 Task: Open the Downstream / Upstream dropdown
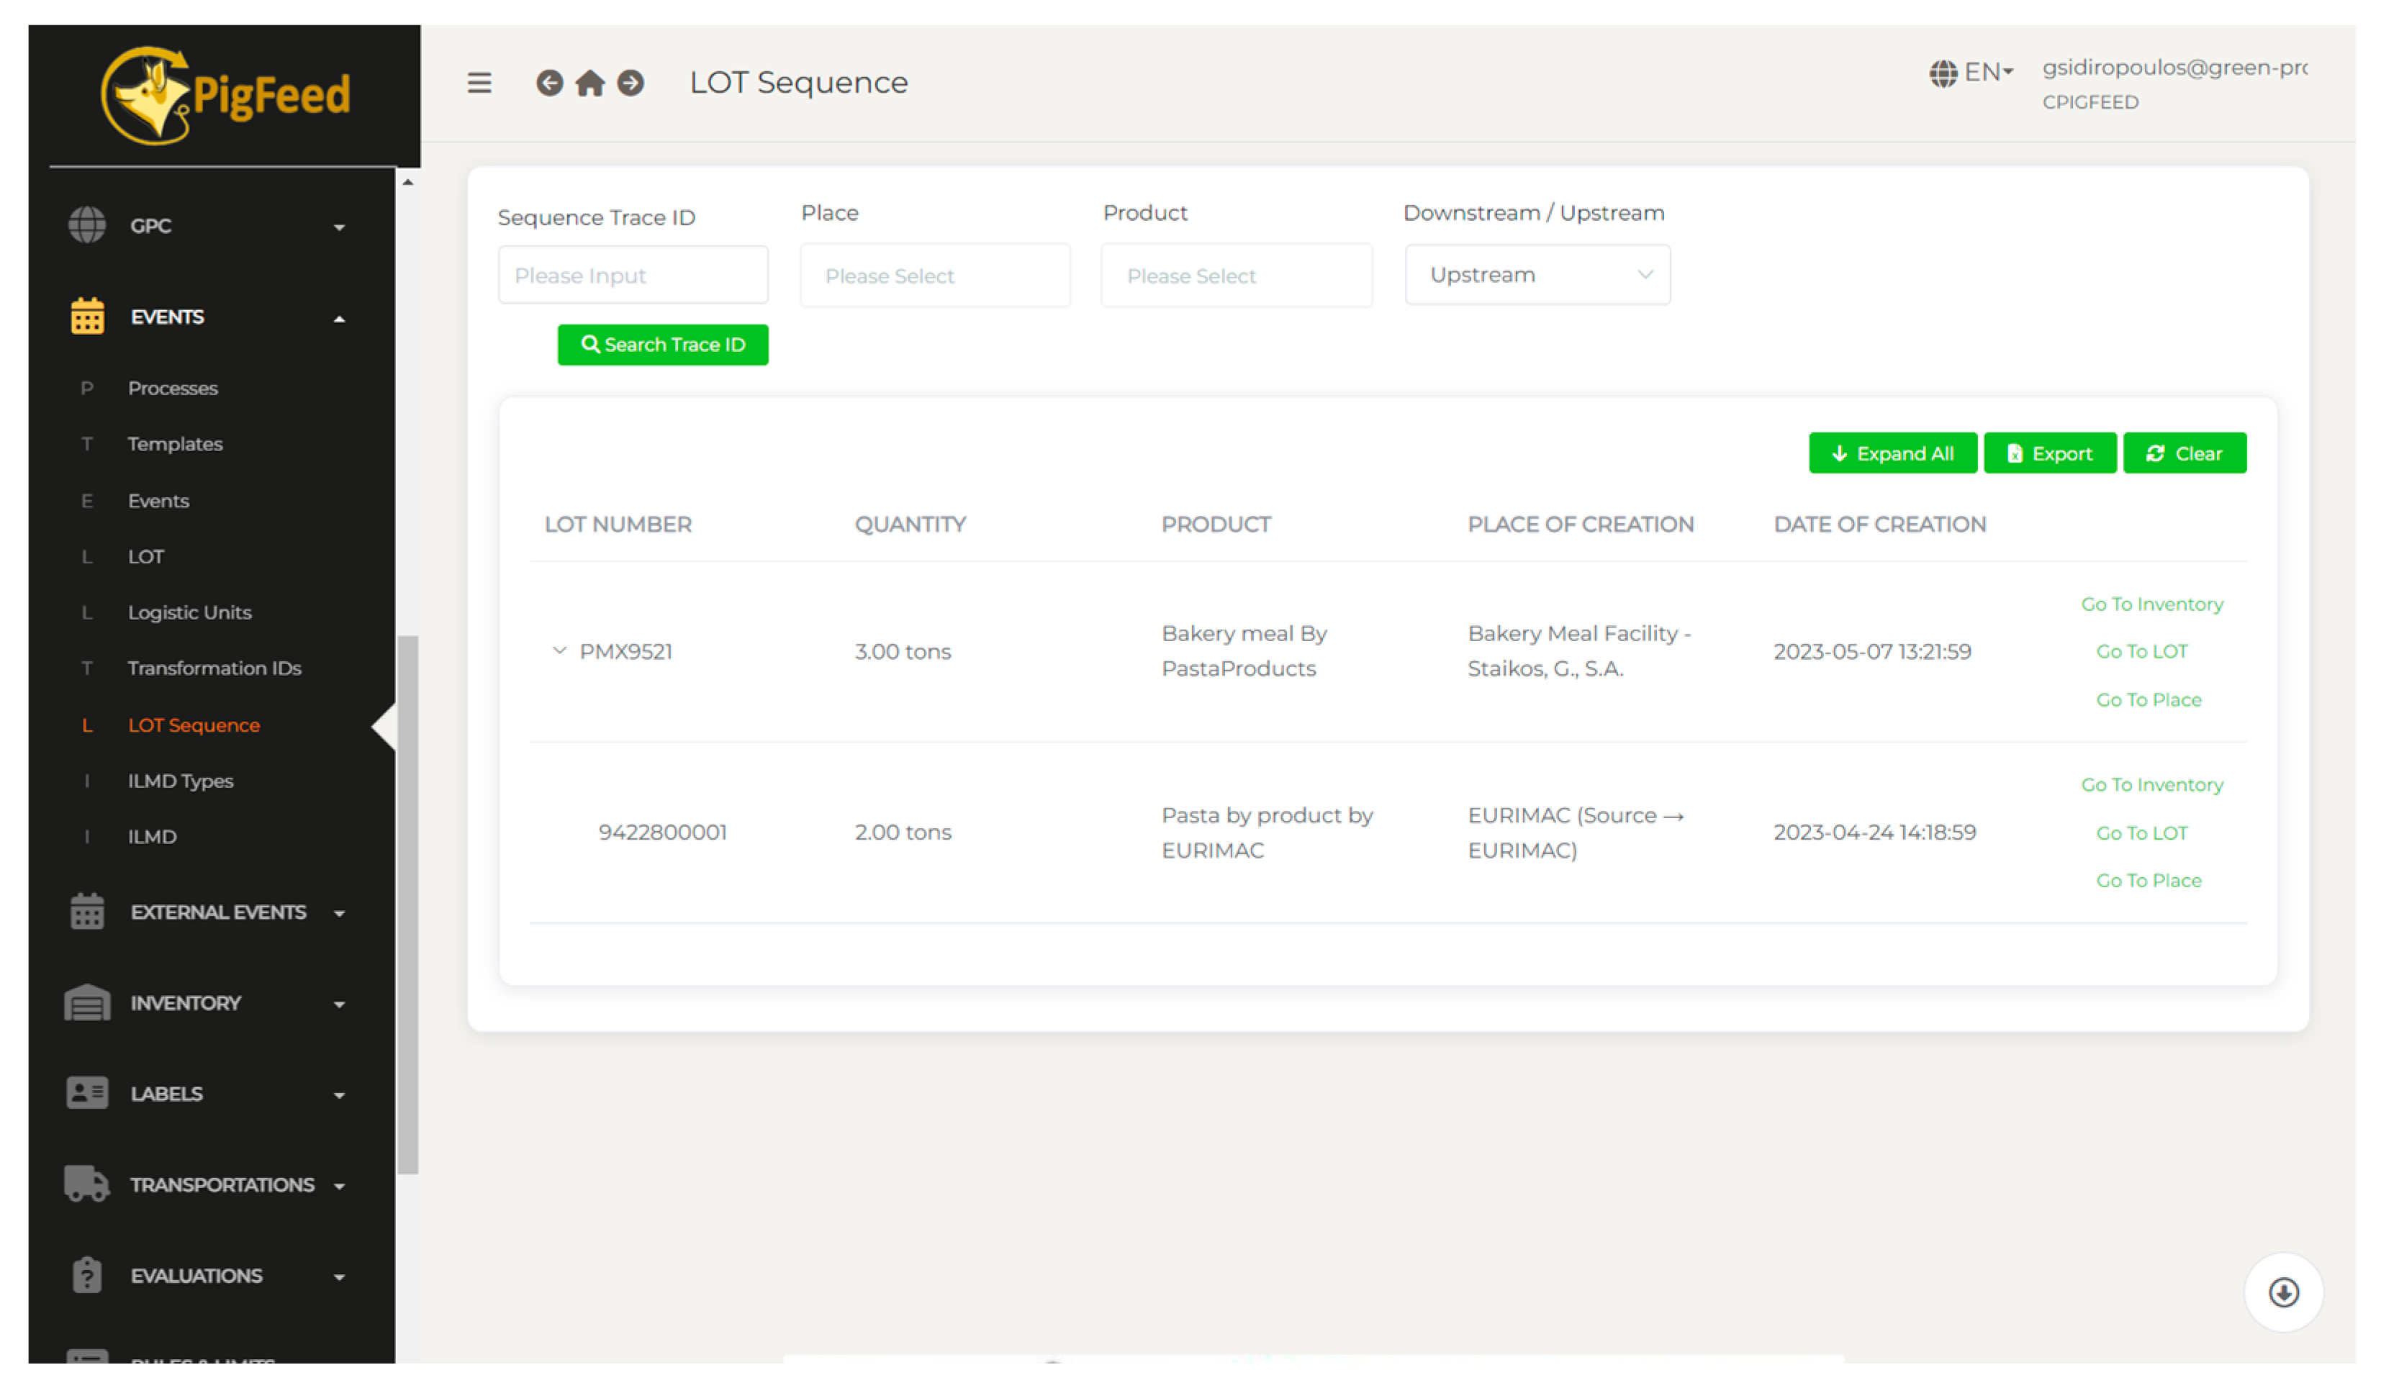point(1536,275)
